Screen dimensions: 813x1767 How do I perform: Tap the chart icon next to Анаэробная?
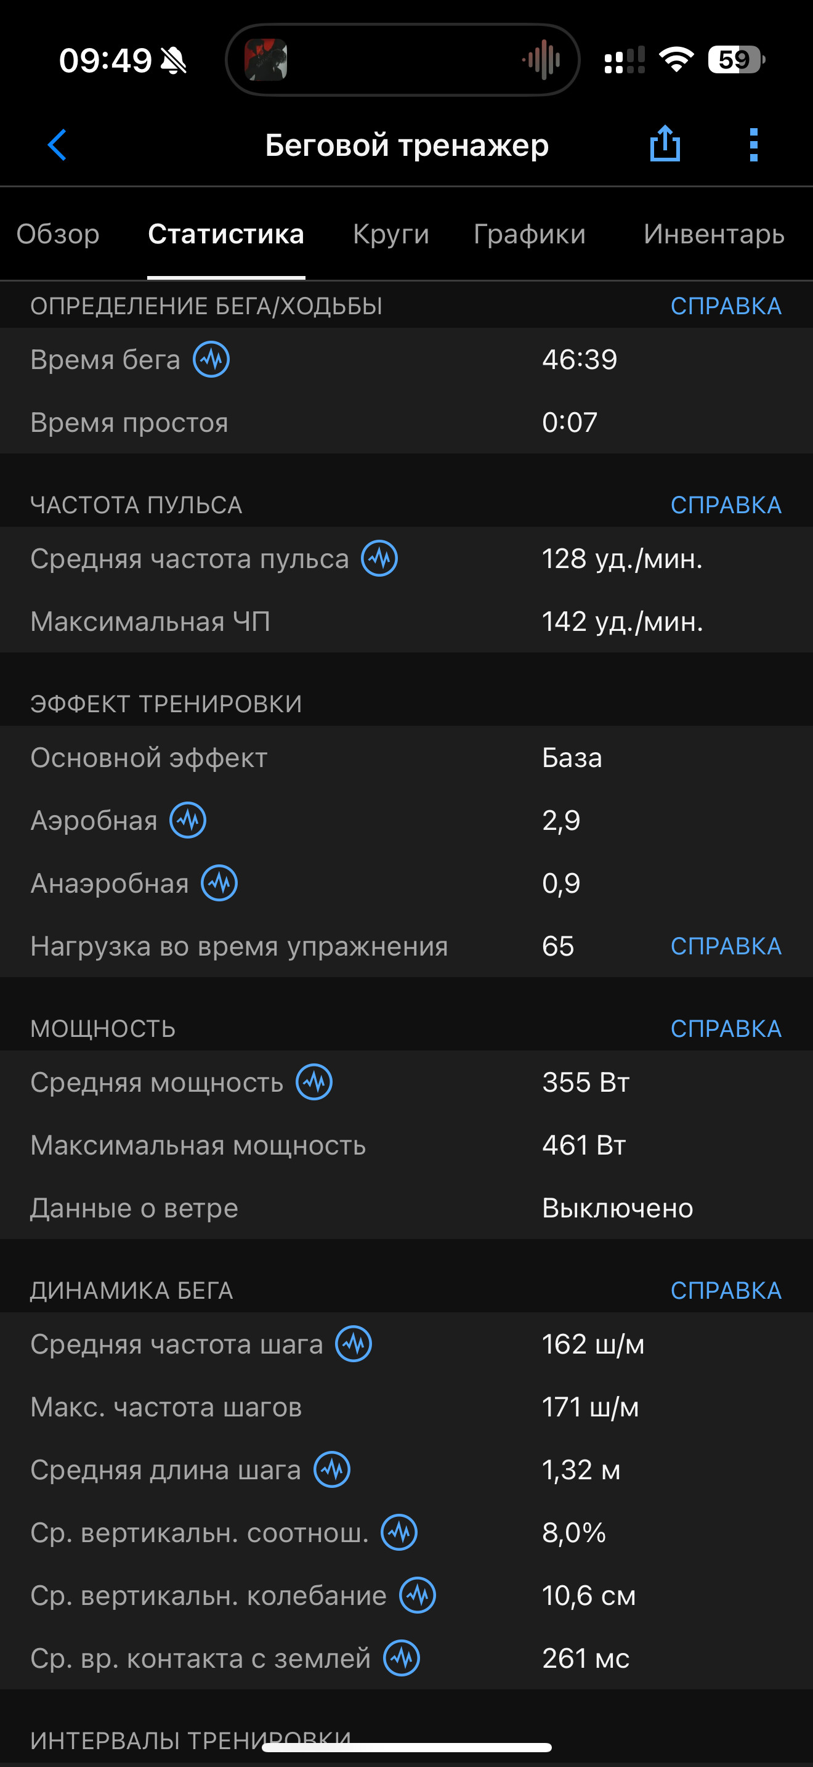tap(219, 883)
